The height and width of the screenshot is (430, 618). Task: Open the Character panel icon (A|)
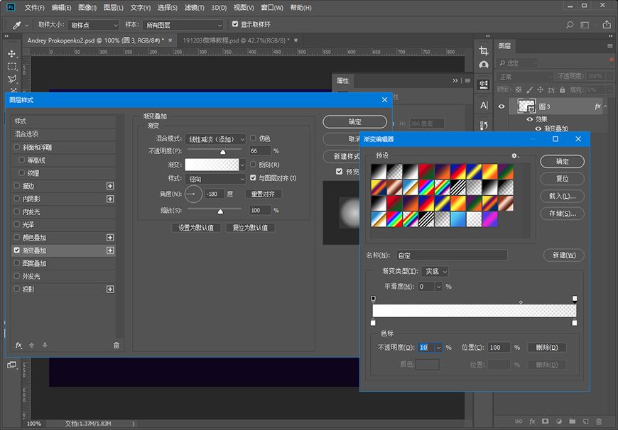[484, 105]
